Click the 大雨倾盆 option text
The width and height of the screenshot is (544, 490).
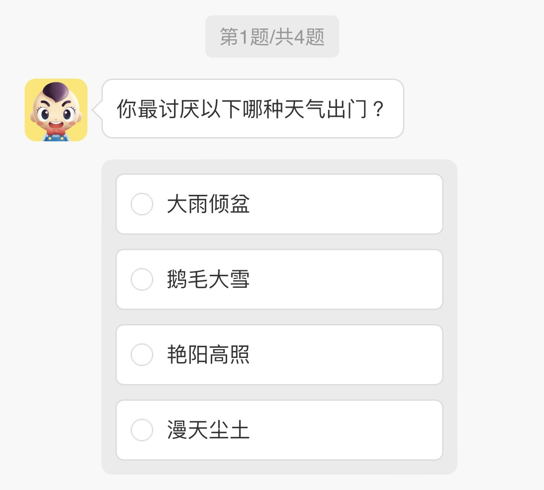tap(208, 204)
